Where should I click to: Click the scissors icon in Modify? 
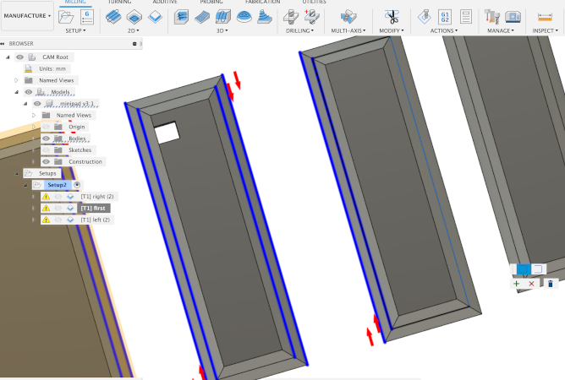pyautogui.click(x=391, y=16)
